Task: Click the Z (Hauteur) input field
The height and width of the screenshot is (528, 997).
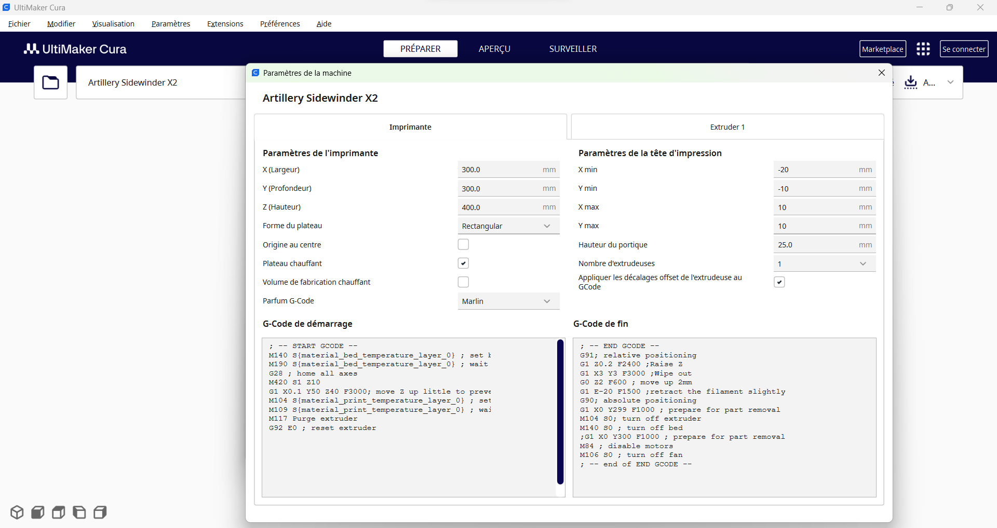Action: click(508, 207)
